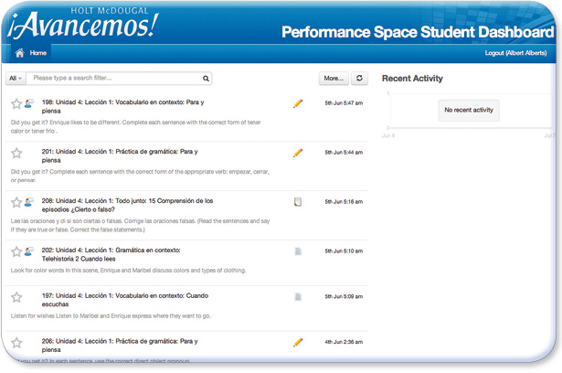Image resolution: width=562 pixels, height=373 pixels.
Task: Click description 'Did you get it? Enrique likes to be different'
Action: click(x=135, y=126)
